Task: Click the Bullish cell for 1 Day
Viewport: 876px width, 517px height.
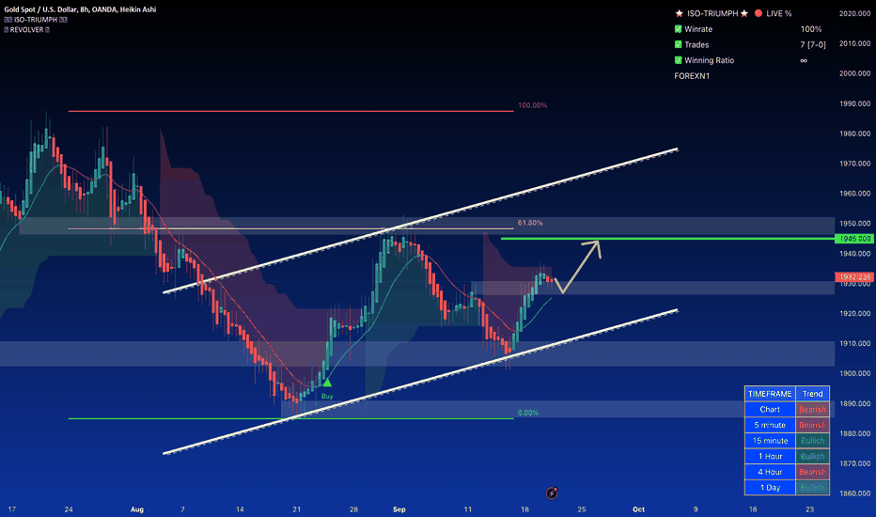Action: click(x=812, y=487)
